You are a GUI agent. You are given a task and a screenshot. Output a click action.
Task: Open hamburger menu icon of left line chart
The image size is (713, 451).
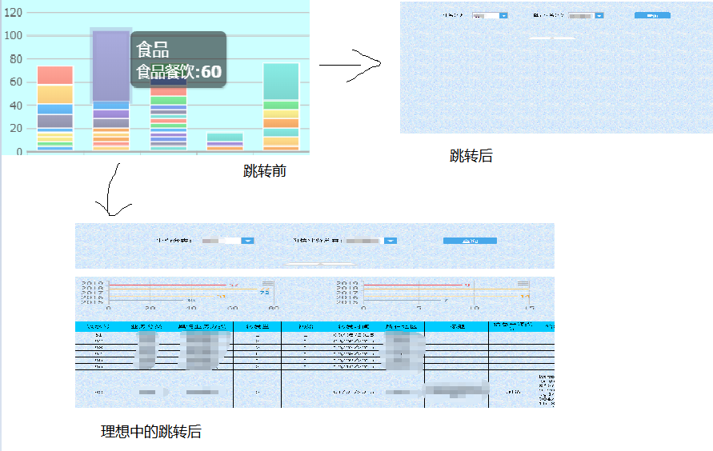(268, 284)
